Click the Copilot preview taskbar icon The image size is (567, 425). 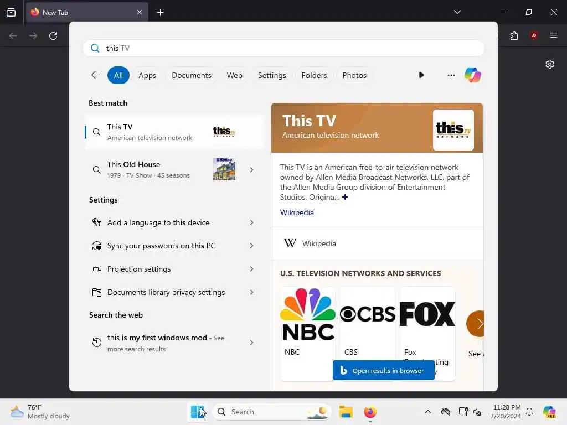pyautogui.click(x=549, y=412)
